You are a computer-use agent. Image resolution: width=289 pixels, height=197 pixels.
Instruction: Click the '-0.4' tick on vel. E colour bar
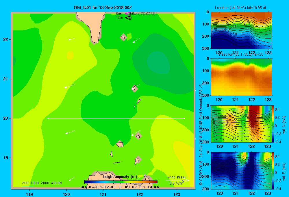[277, 189]
